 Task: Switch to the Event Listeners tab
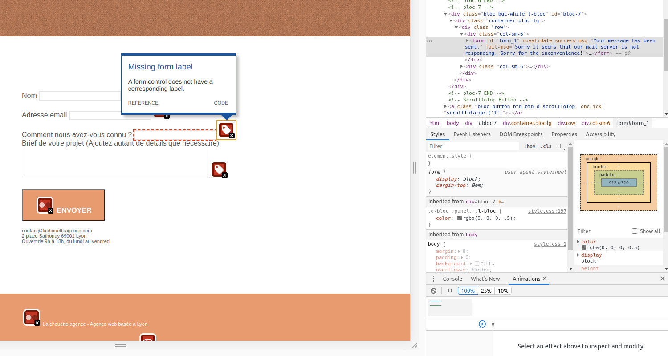tap(472, 134)
